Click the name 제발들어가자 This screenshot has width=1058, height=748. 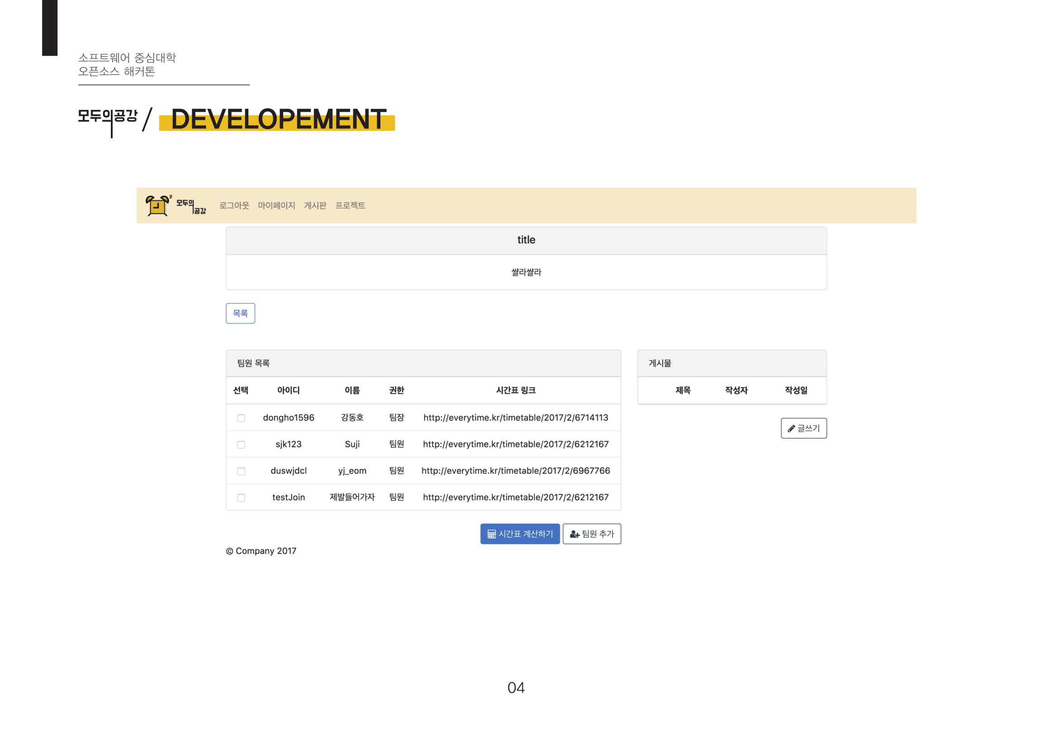352,497
